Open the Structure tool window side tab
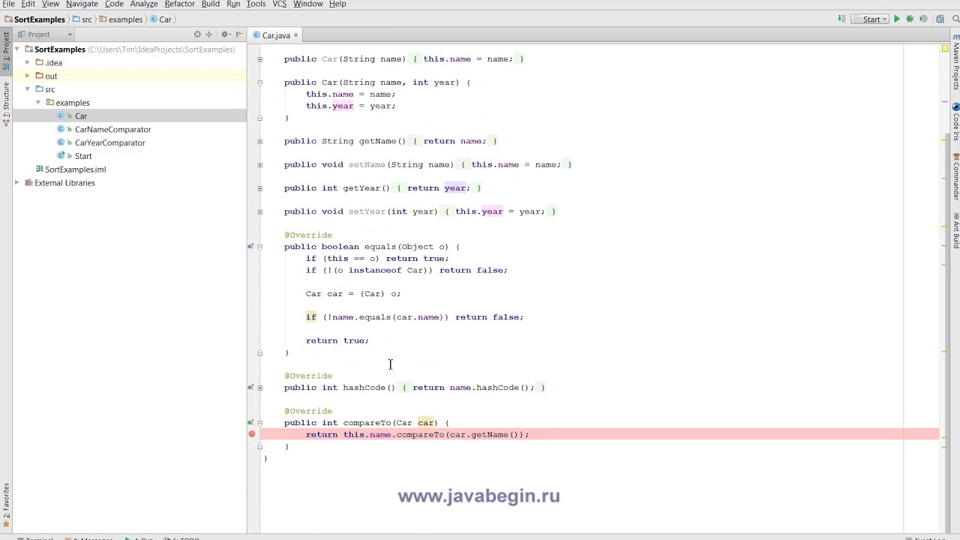The width and height of the screenshot is (960, 540). tap(6, 105)
